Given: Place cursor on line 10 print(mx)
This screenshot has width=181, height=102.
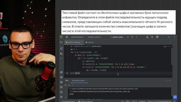Looking at the screenshot, I should [x=75, y=73].
